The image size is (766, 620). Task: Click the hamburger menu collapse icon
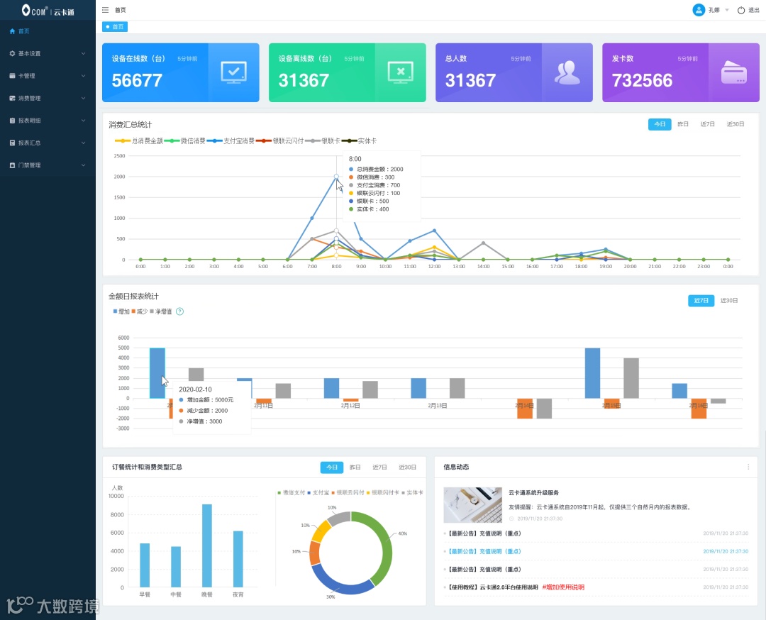[105, 10]
